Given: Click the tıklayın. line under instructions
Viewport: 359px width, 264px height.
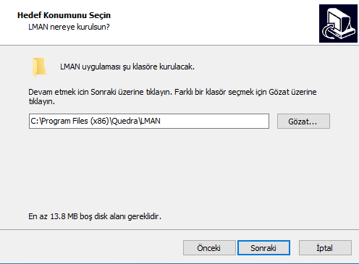Looking at the screenshot, I should coord(42,101).
